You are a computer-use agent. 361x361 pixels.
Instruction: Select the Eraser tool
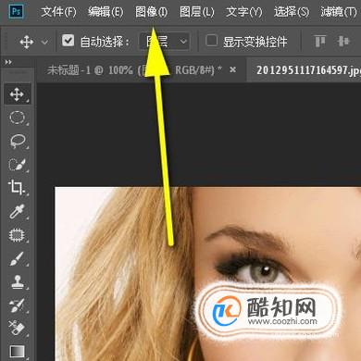18,328
